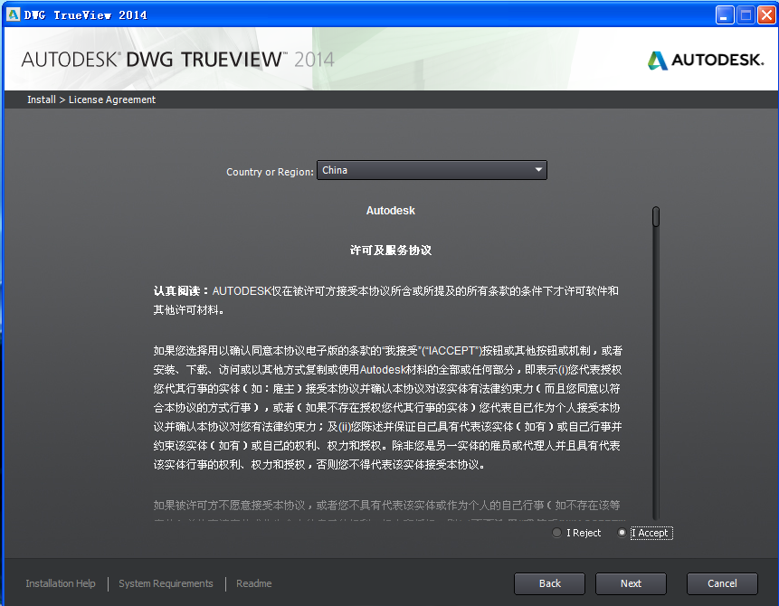Viewport: 779px width, 606px height.
Task: Close the DWG TrueView installer window
Action: click(x=766, y=14)
